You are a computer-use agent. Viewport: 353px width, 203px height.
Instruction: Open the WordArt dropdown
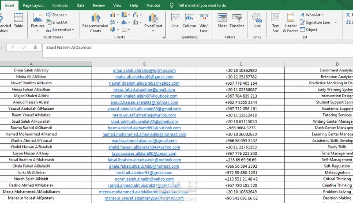(312, 15)
